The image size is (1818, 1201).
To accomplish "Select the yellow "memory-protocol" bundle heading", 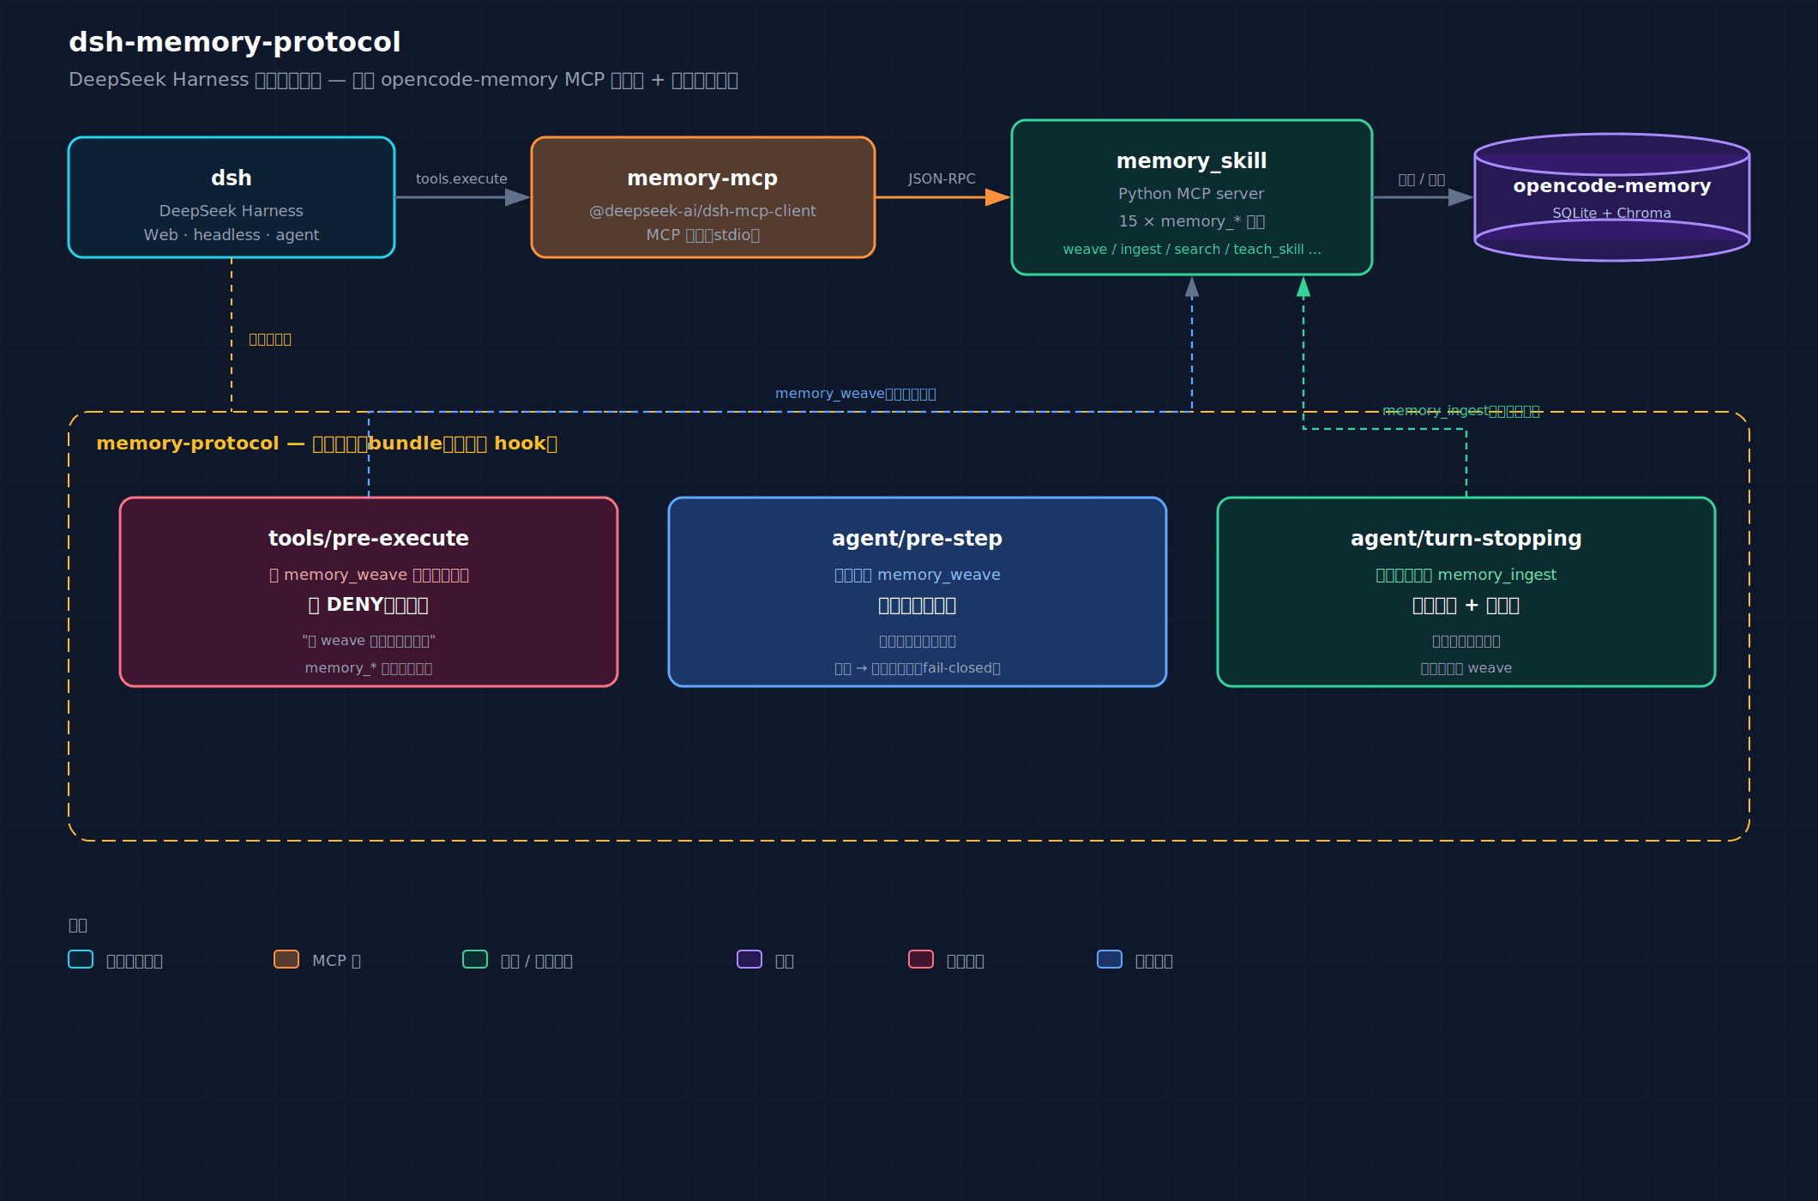I will [x=327, y=444].
